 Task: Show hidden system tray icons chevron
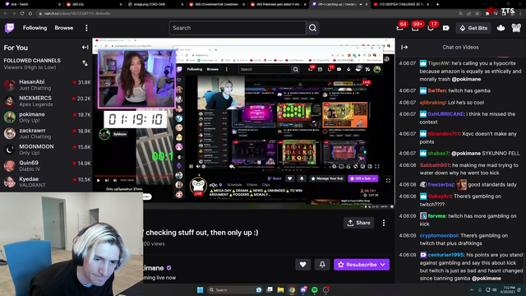pyautogui.click(x=472, y=290)
